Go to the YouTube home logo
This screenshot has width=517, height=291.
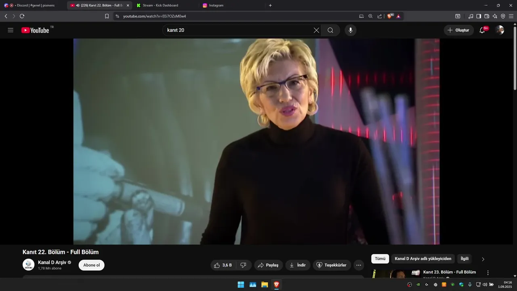pos(35,30)
